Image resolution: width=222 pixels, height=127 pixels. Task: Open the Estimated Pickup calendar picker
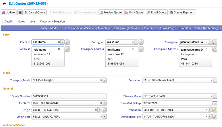pos(215,103)
